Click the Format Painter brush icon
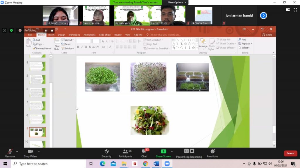 coord(34,49)
